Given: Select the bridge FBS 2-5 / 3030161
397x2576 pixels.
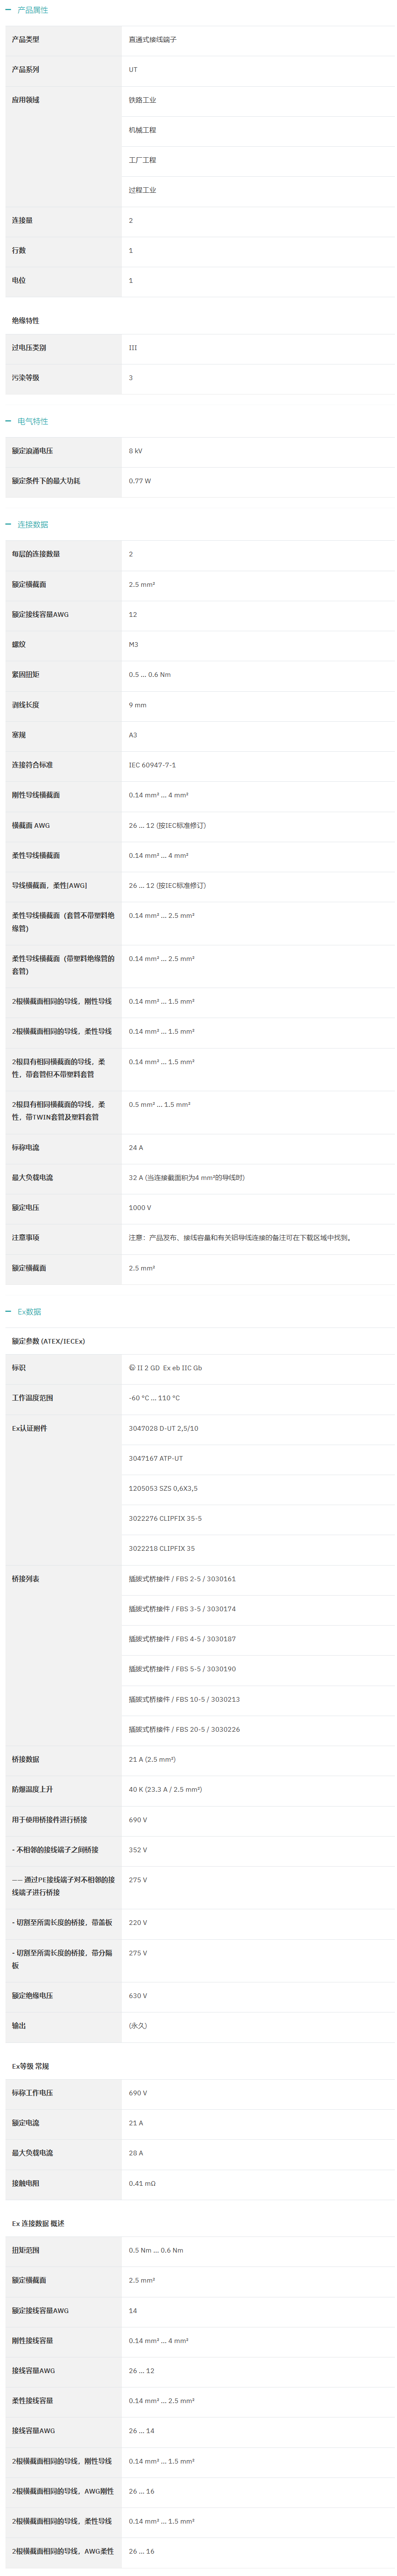Looking at the screenshot, I should pos(183,1579).
